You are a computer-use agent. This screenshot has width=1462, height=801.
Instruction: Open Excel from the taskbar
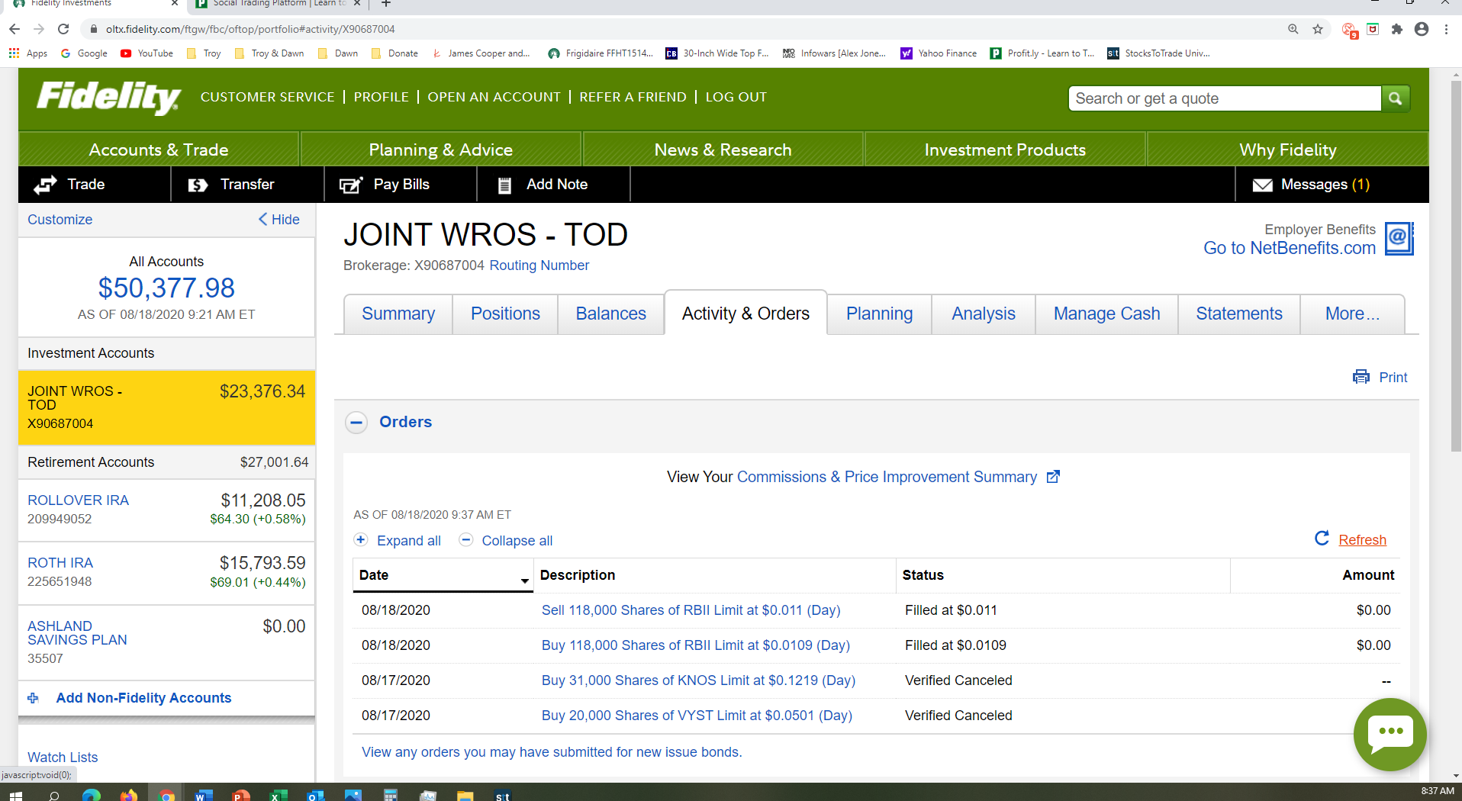click(278, 796)
